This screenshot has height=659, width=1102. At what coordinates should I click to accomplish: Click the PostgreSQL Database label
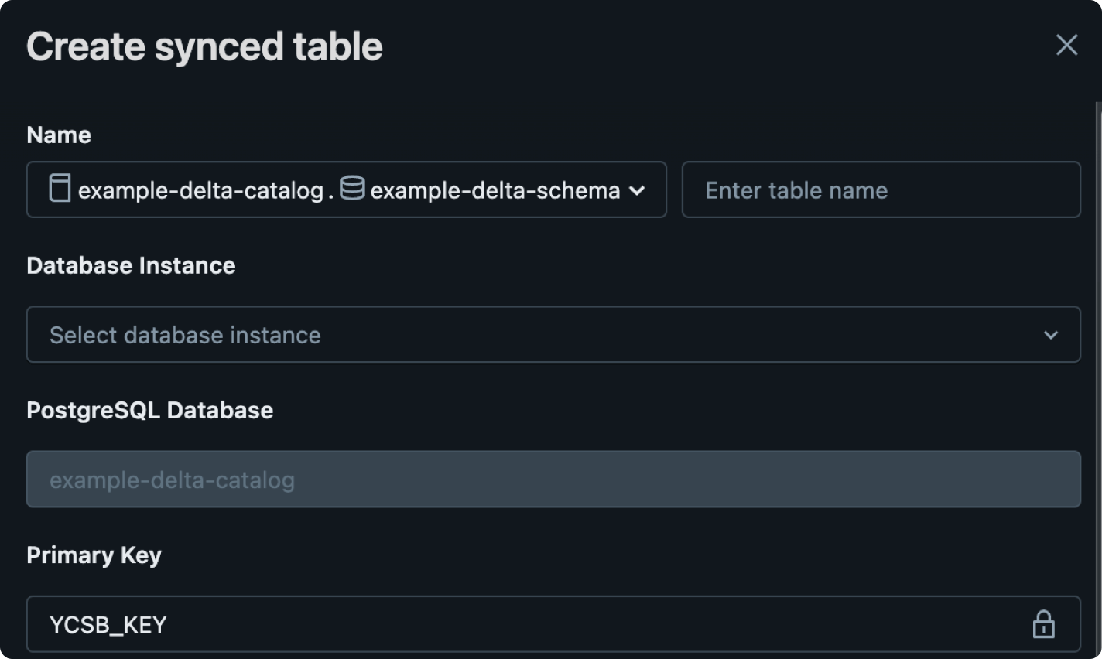pos(149,410)
